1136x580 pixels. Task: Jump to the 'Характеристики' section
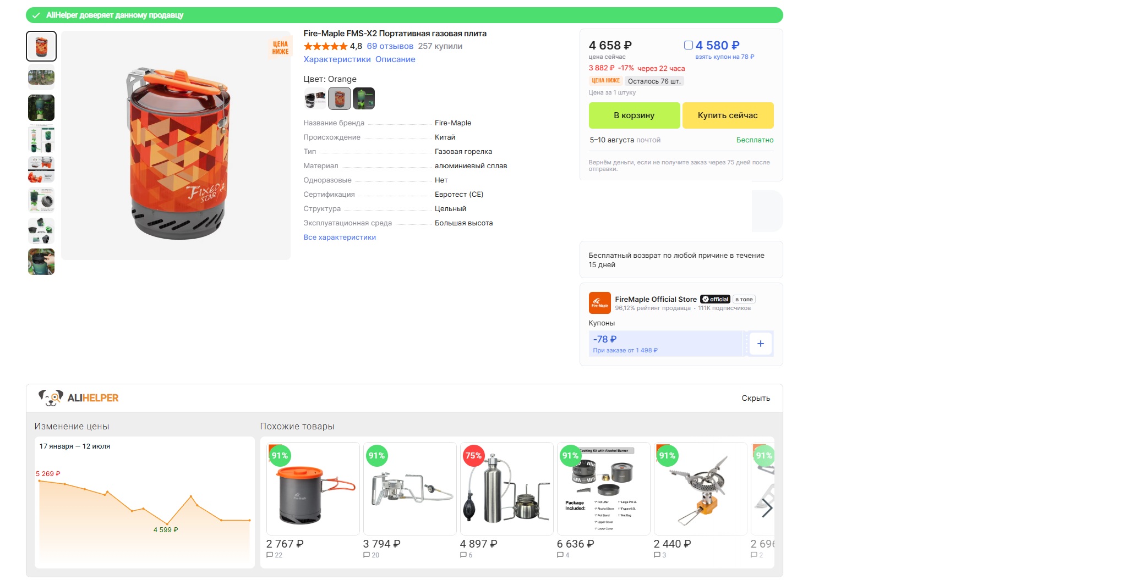click(x=337, y=59)
